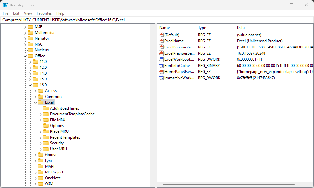The image size is (314, 188).
Task: Select the Recent Templates key label
Action: tap(65, 137)
